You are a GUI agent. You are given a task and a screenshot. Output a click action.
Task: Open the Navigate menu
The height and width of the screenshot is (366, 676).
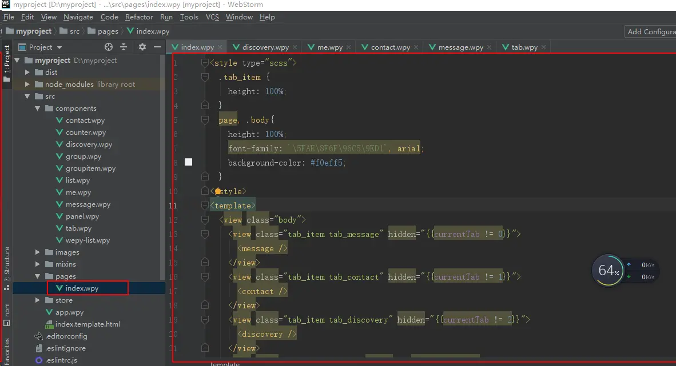click(78, 17)
